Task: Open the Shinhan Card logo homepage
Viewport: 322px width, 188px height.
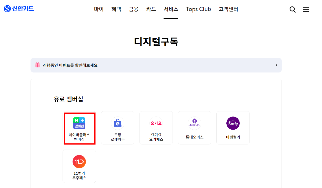Action: (x=19, y=9)
